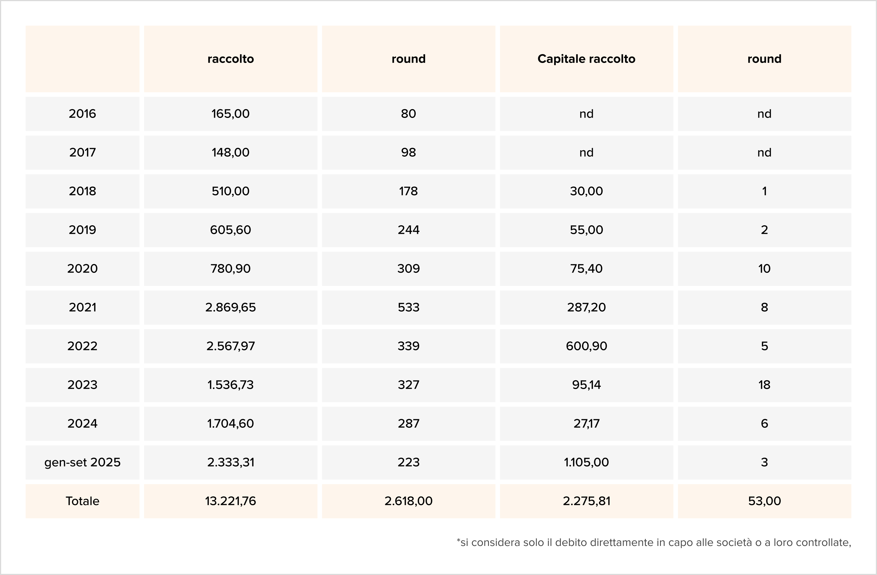Click the 533 rounds cell
Screen dimensions: 877x575
408,307
